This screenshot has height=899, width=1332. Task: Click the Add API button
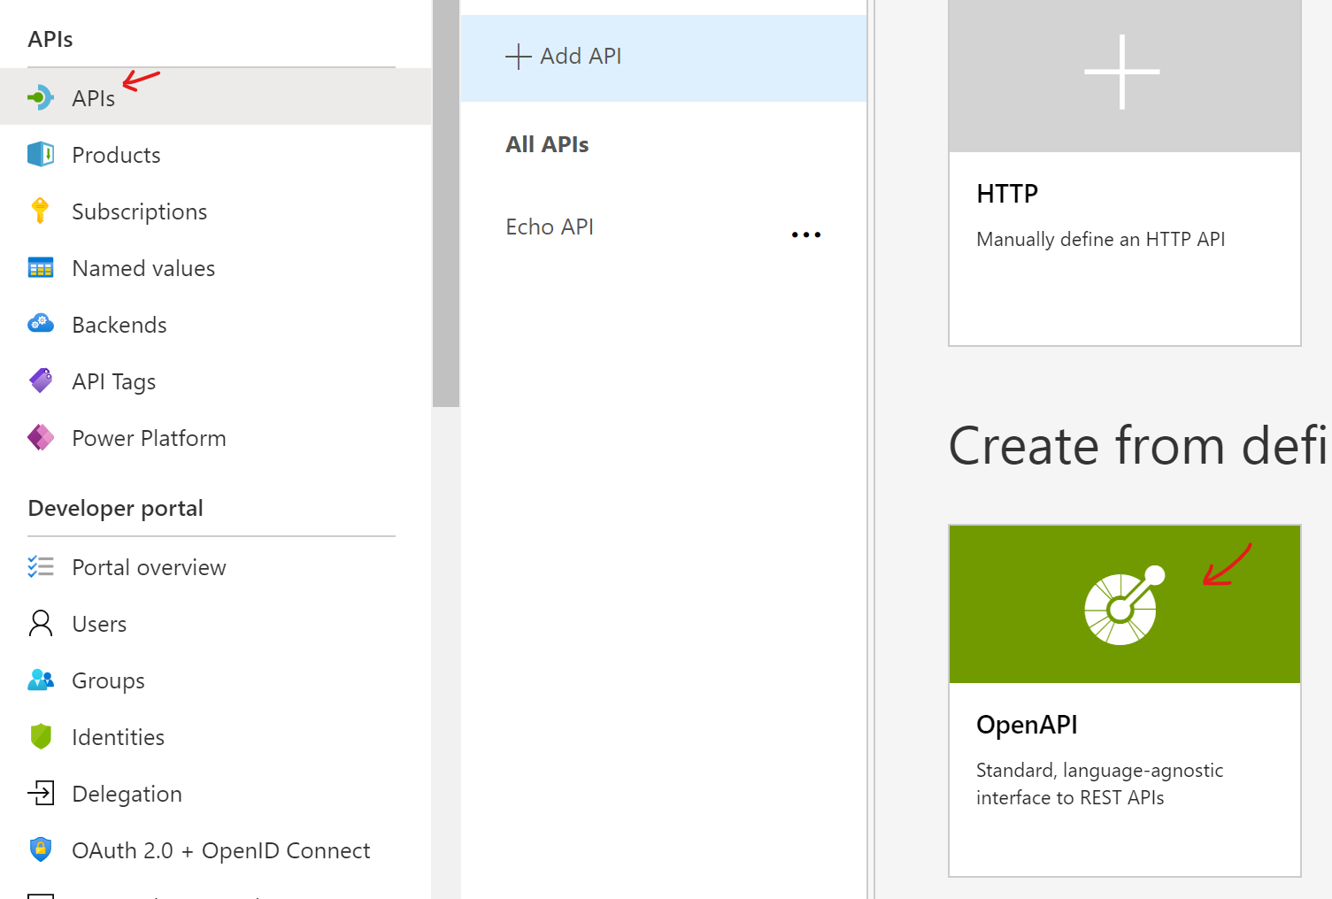click(664, 58)
